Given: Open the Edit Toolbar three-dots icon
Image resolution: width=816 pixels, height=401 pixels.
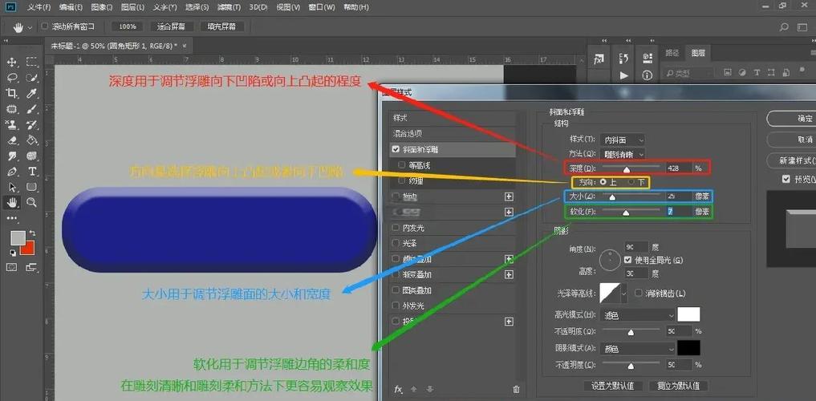Looking at the screenshot, I should pyautogui.click(x=11, y=218).
